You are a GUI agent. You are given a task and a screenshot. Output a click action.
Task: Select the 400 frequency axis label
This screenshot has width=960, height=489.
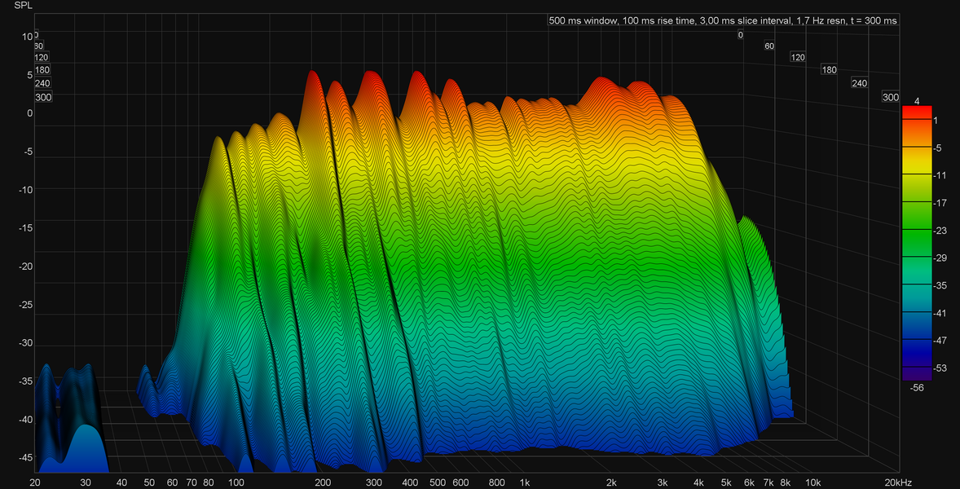(410, 482)
